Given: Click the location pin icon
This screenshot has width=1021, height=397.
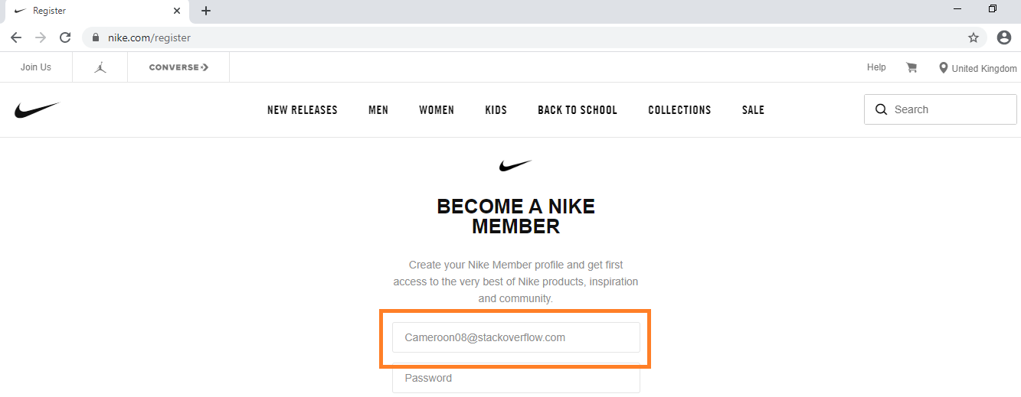Looking at the screenshot, I should tap(943, 68).
